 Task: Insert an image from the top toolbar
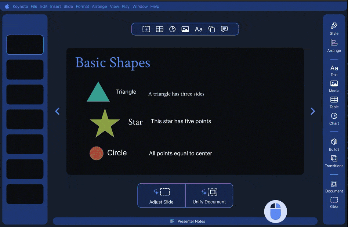point(185,29)
